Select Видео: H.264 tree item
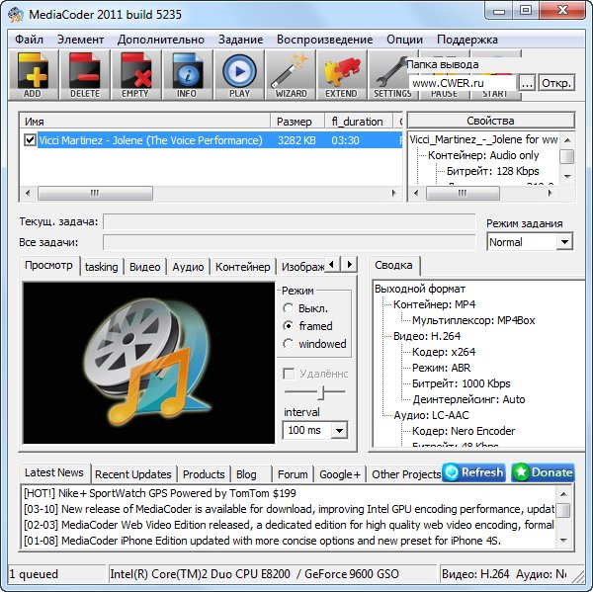The width and height of the screenshot is (593, 592). click(427, 336)
